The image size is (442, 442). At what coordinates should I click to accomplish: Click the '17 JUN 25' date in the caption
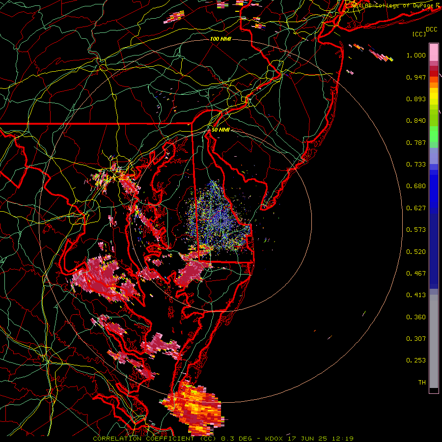coord(307,439)
